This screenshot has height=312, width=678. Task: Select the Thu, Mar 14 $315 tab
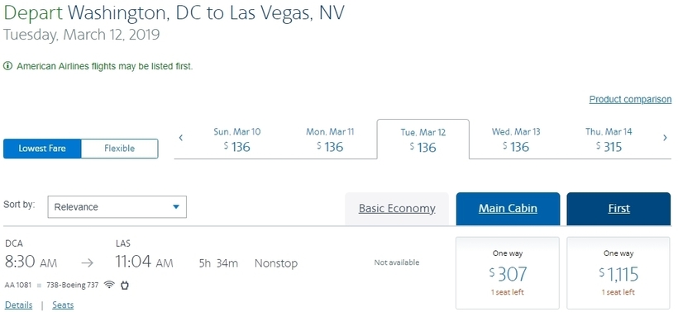(609, 139)
